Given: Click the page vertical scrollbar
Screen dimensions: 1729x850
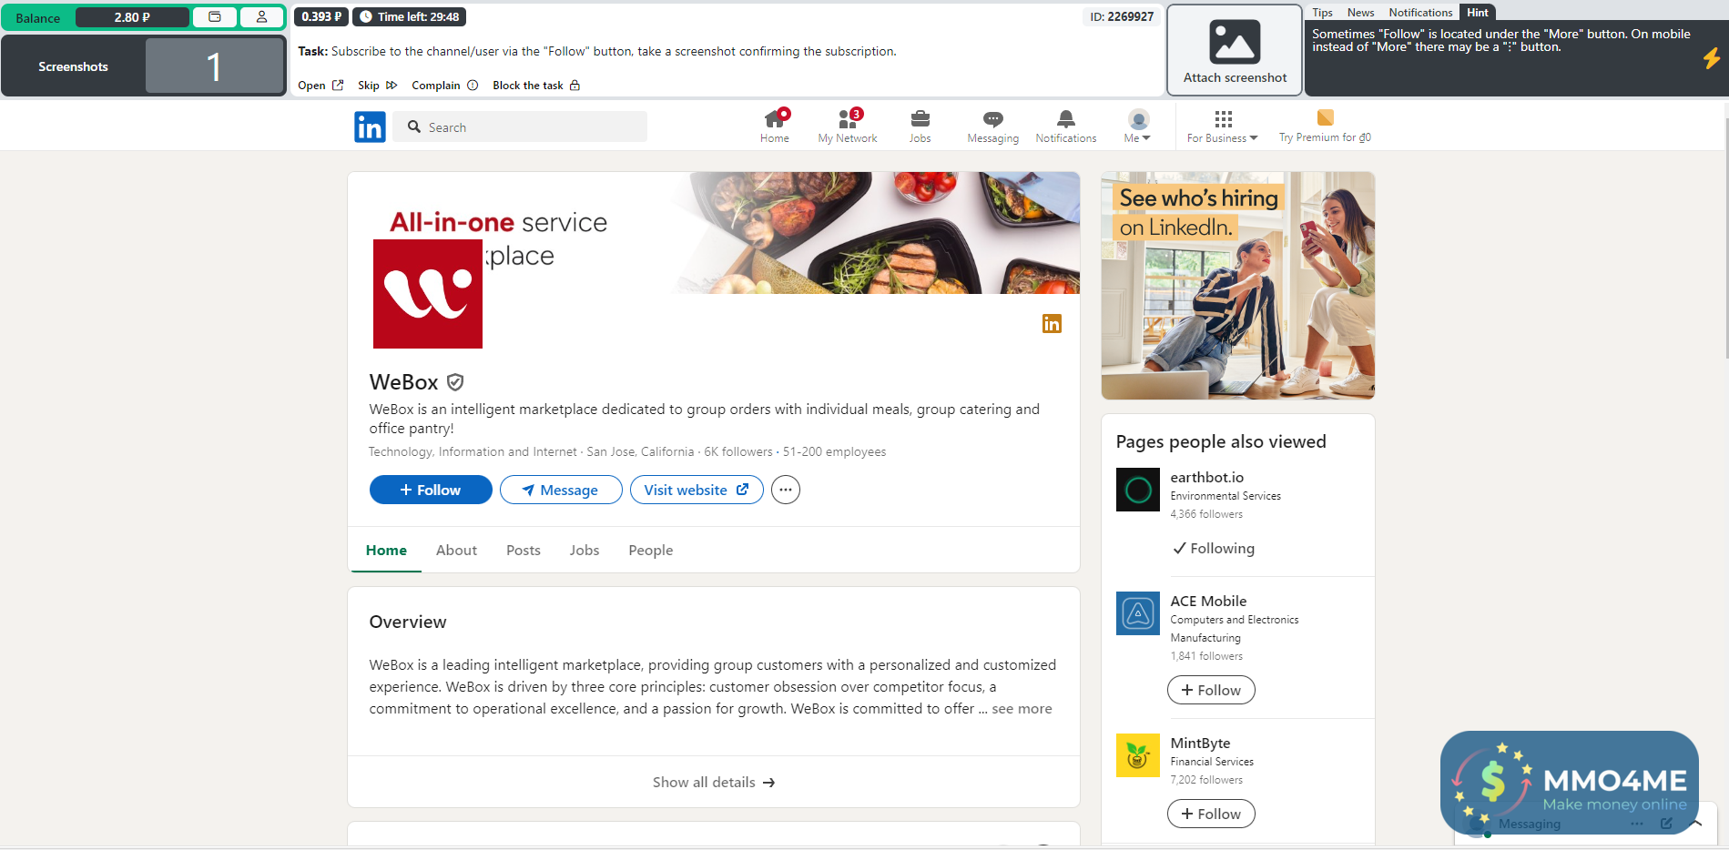Looking at the screenshot, I should tap(1725, 237).
